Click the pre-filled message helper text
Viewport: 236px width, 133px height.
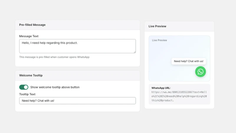[x=54, y=57]
